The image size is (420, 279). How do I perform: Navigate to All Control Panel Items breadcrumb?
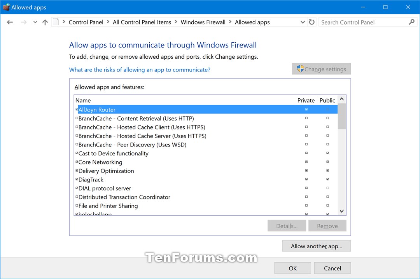click(142, 22)
